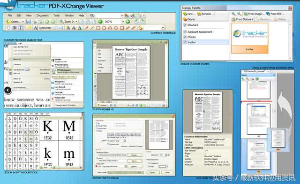Choose Google search provider entry

[x=67, y=61]
